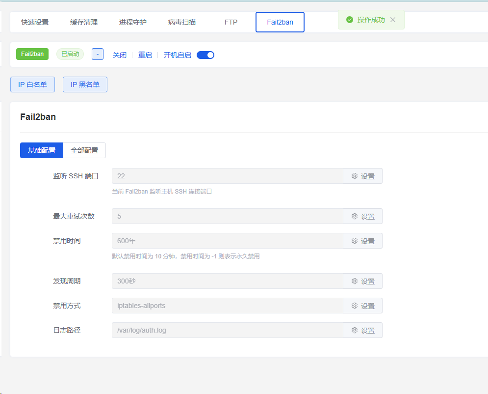Click the 发现周期 label
This screenshot has width=488, height=394.
pyautogui.click(x=67, y=281)
